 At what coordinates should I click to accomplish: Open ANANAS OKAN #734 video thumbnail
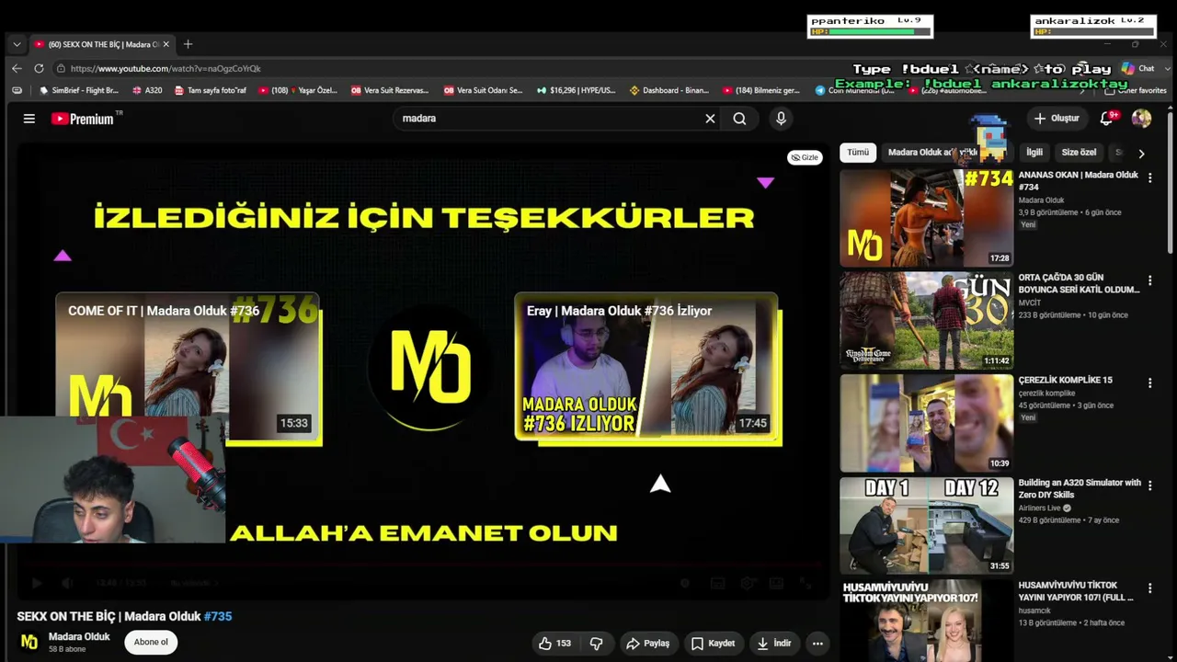(x=927, y=218)
